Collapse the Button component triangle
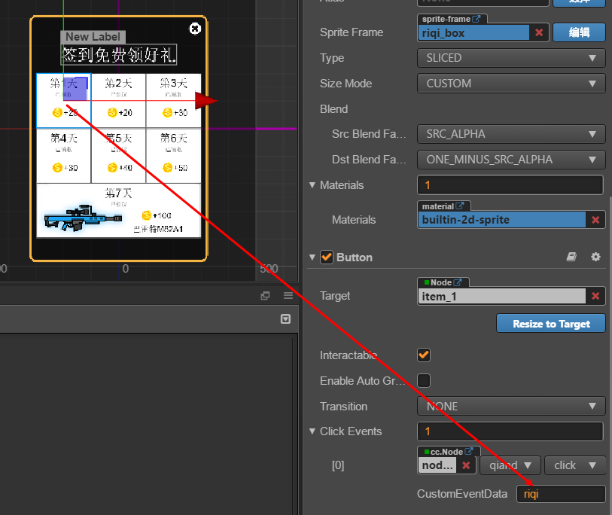Viewport: 612px width, 515px height. [312, 257]
